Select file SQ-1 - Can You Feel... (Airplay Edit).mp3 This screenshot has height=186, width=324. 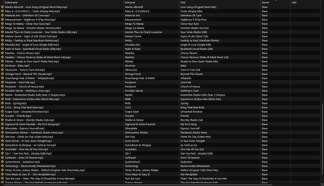[x=28, y=153]
